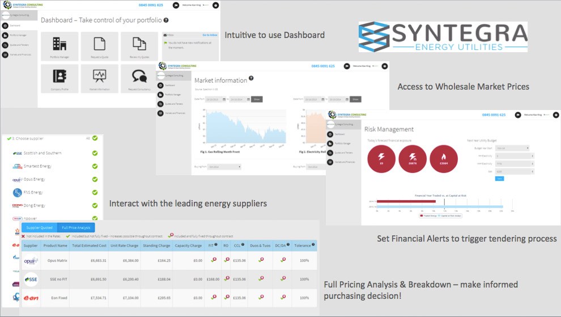Click phone number 0845 0091 625 in Dashboard header
The image size is (561, 317).
tap(151, 5)
